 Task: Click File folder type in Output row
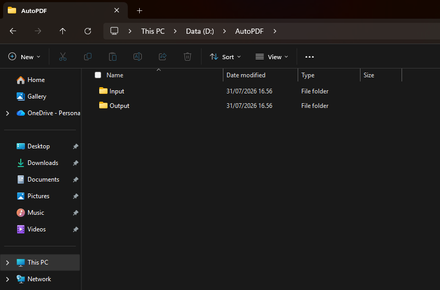click(x=315, y=106)
